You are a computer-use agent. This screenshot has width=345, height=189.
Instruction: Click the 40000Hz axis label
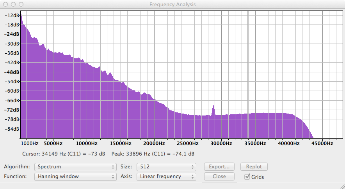[x=289, y=143]
